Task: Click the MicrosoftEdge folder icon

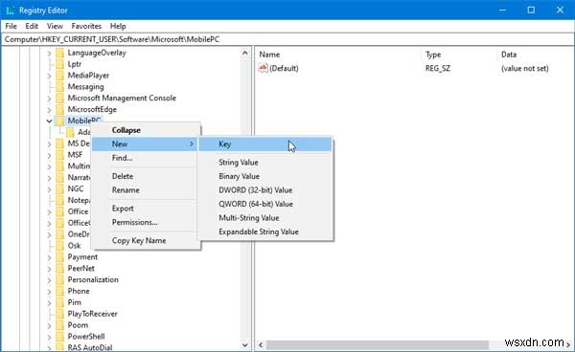Action: pyautogui.click(x=59, y=109)
